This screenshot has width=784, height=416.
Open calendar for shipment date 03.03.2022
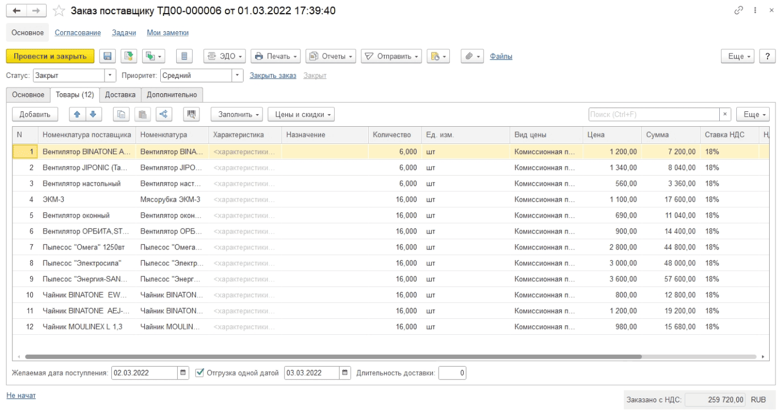click(x=345, y=373)
